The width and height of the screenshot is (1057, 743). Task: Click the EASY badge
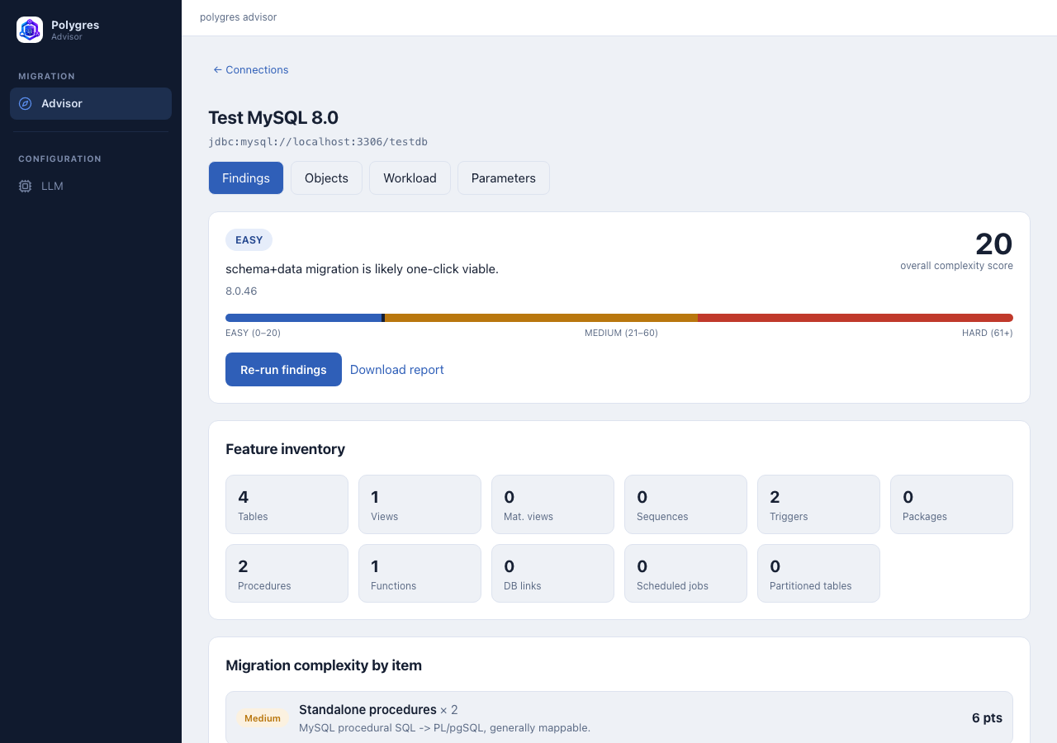[249, 240]
